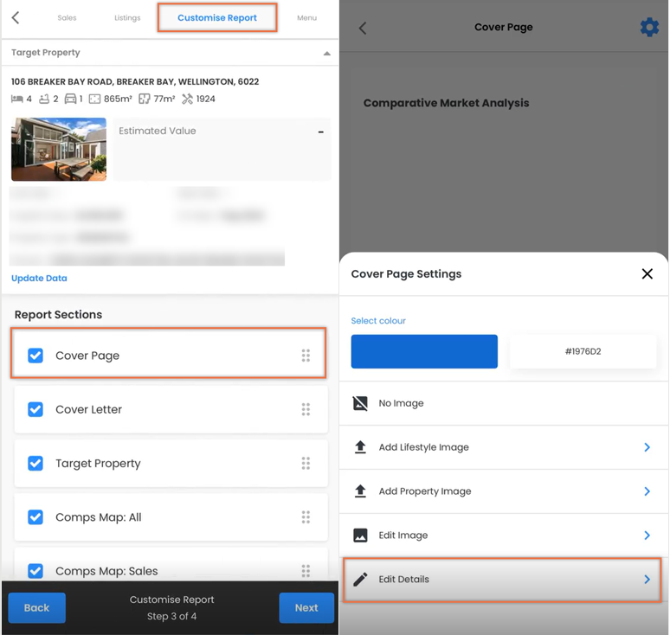Image resolution: width=670 pixels, height=635 pixels.
Task: Click the bathrooms icon showing 2
Action: [44, 99]
